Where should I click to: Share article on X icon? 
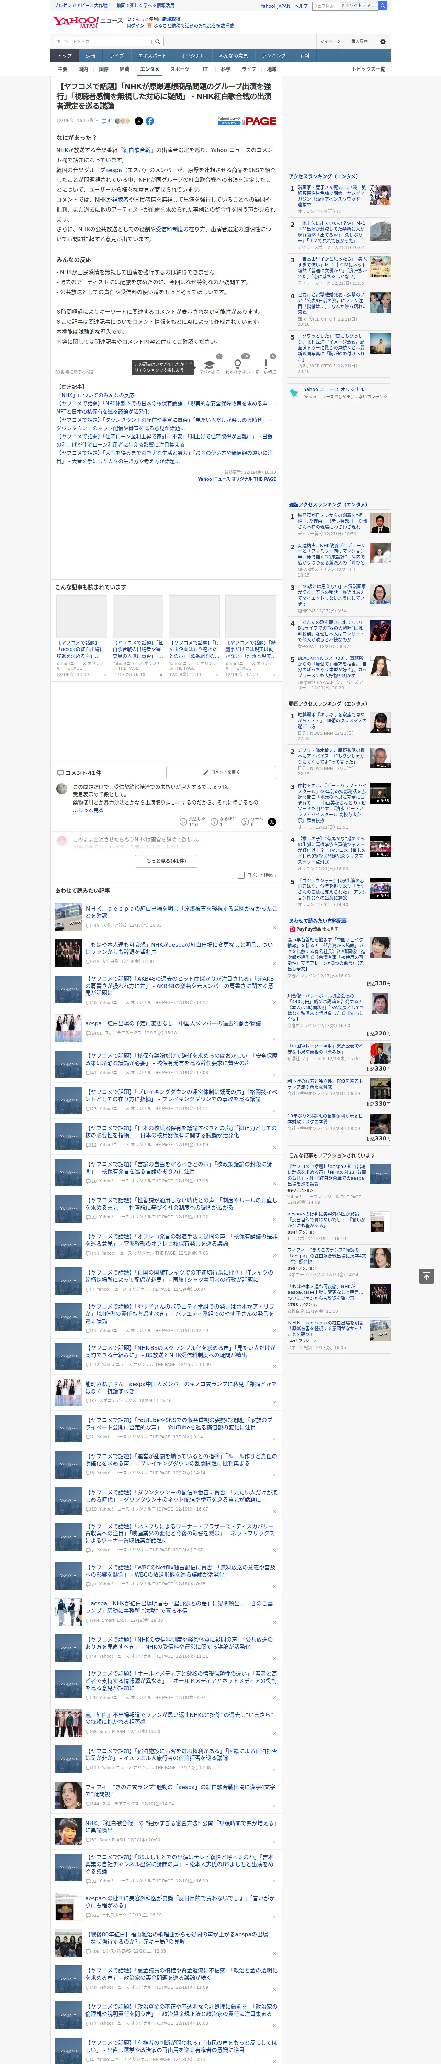tap(138, 121)
